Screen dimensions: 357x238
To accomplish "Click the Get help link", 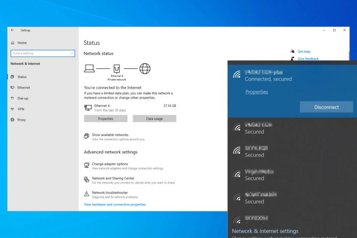I will point(304,51).
